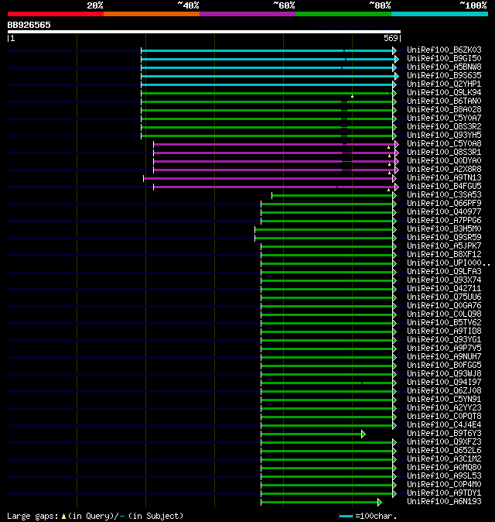
Task: Select the UniRef100_A5JPK7 label
Action: 444,246
